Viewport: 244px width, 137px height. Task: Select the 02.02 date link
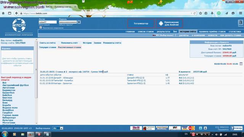point(217,64)
